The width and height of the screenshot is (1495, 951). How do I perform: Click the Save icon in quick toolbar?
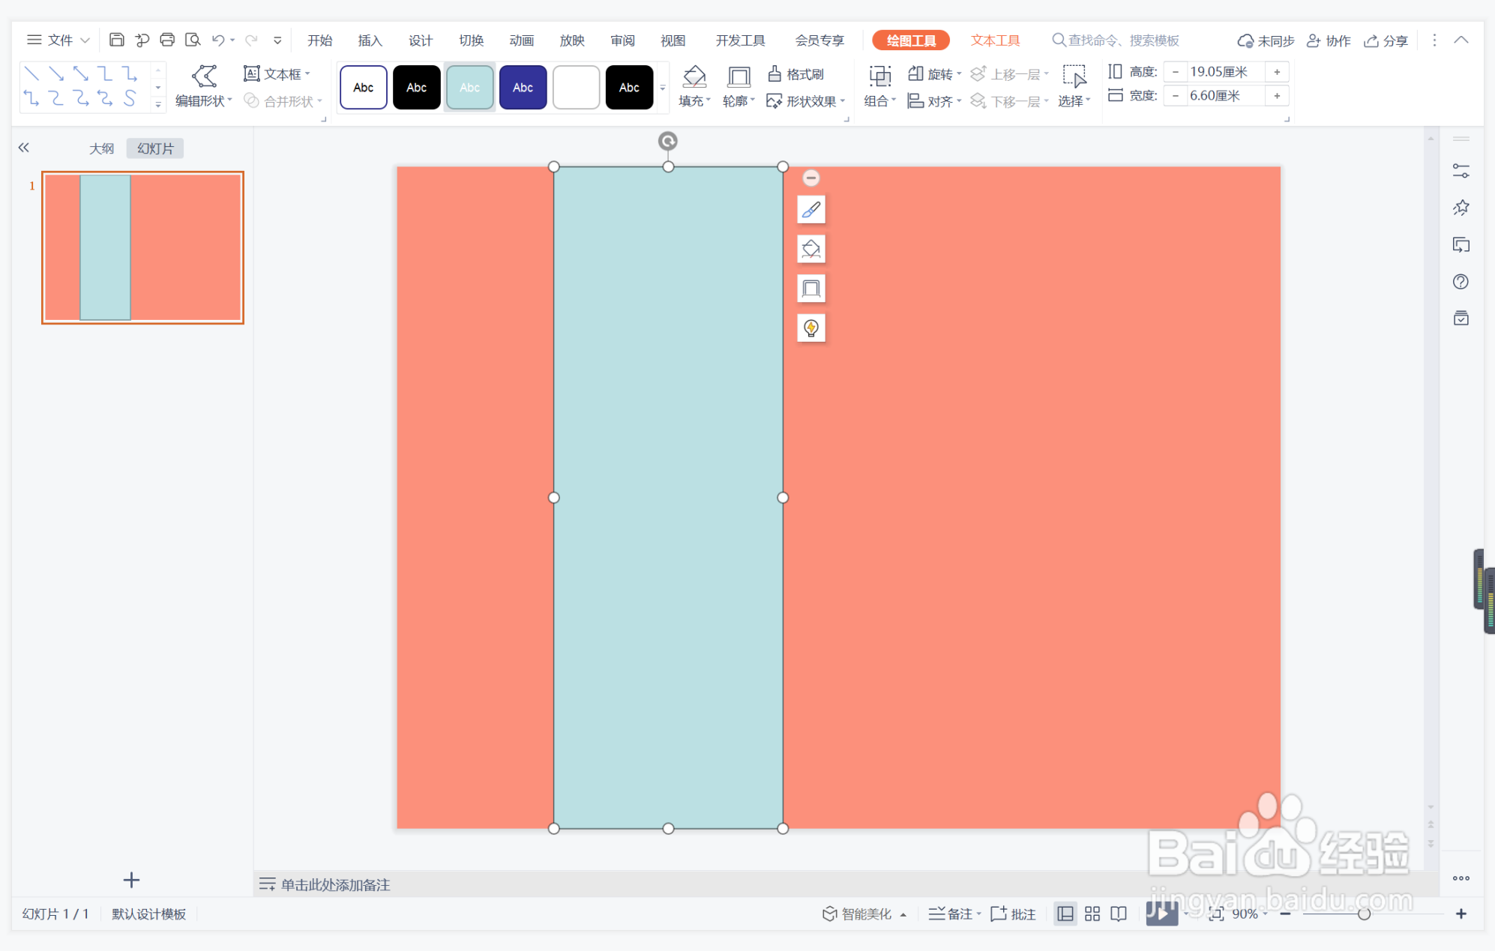click(x=116, y=40)
